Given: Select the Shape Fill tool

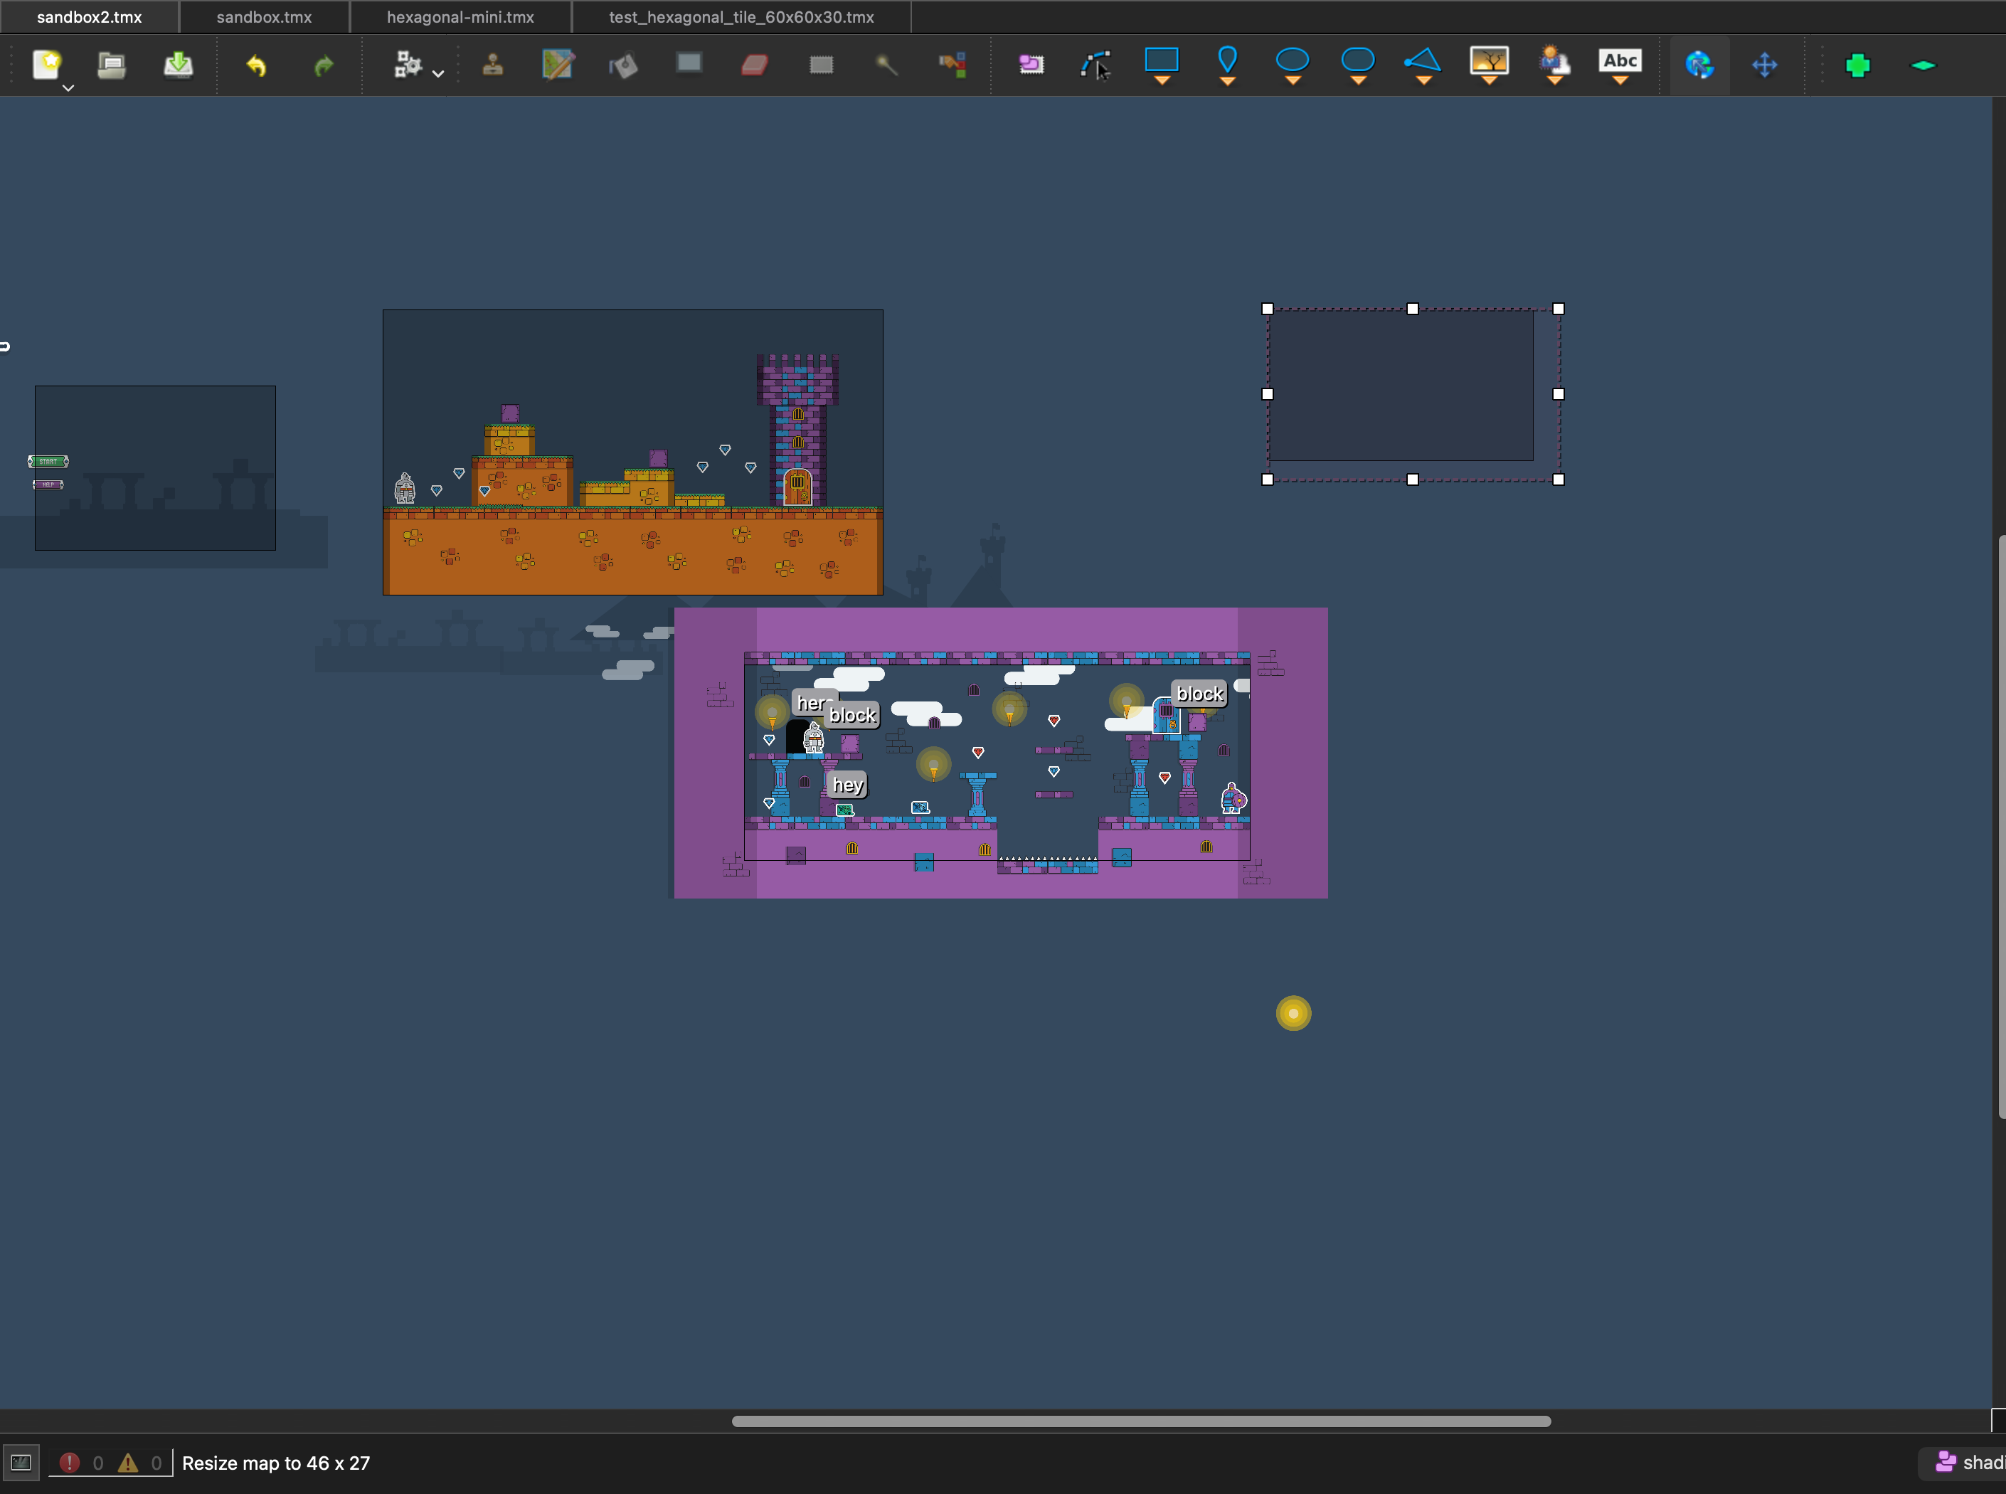Looking at the screenshot, I should pyautogui.click(x=689, y=63).
